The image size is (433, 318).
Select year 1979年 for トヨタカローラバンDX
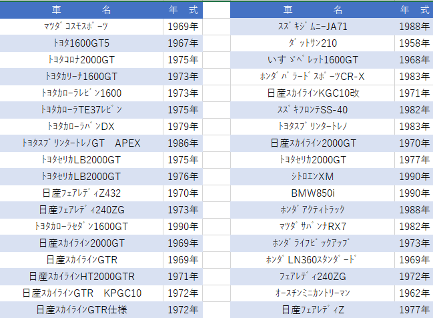click(183, 127)
